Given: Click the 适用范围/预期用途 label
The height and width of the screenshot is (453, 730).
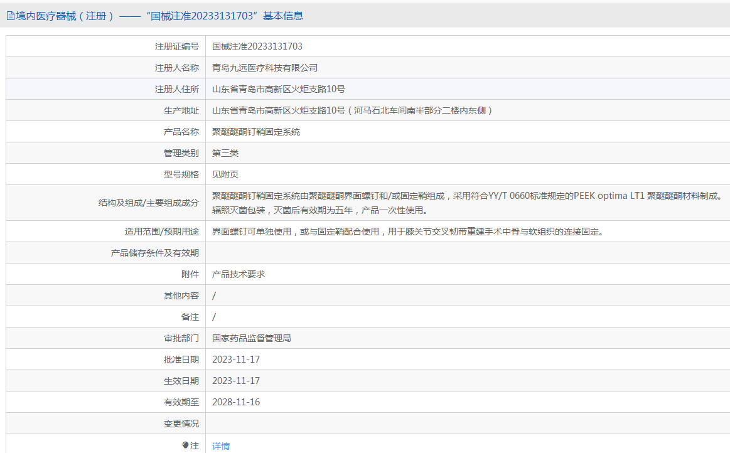Looking at the screenshot, I should coord(161,232).
